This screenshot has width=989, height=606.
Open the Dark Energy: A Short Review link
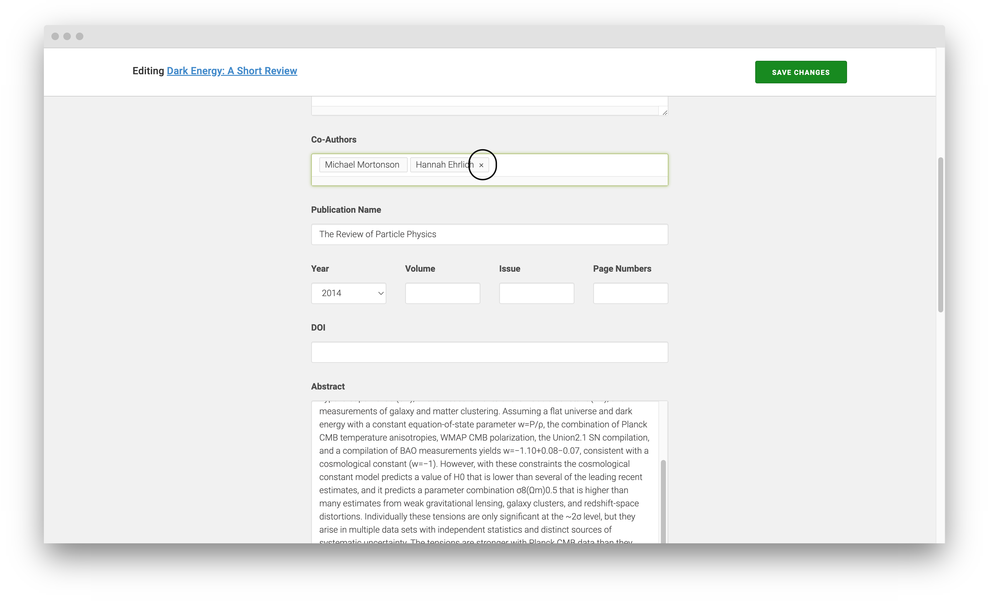tap(232, 71)
